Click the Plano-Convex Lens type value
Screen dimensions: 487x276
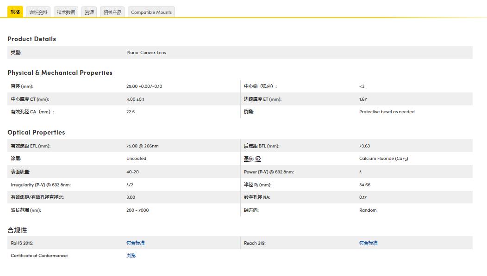coord(146,53)
